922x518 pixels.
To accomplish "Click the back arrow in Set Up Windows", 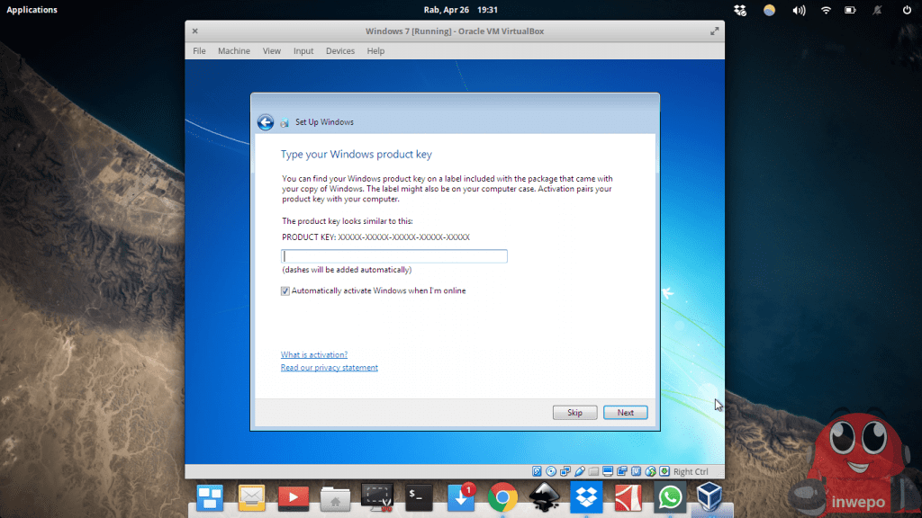I will tap(265, 122).
